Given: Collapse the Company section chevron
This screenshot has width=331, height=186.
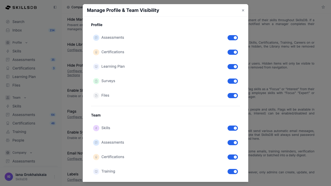Looking at the screenshot, I should pos(31,153).
